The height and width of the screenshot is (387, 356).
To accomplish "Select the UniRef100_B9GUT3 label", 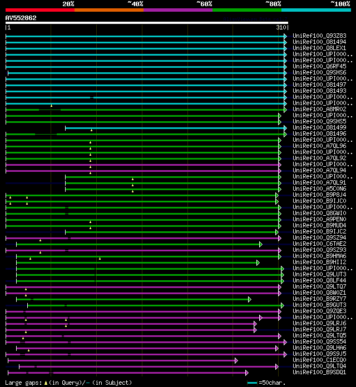I will click(x=319, y=305).
